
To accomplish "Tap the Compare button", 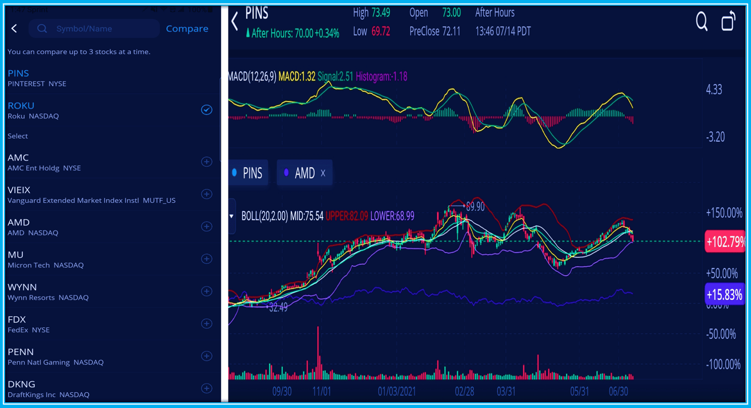I will tap(187, 29).
